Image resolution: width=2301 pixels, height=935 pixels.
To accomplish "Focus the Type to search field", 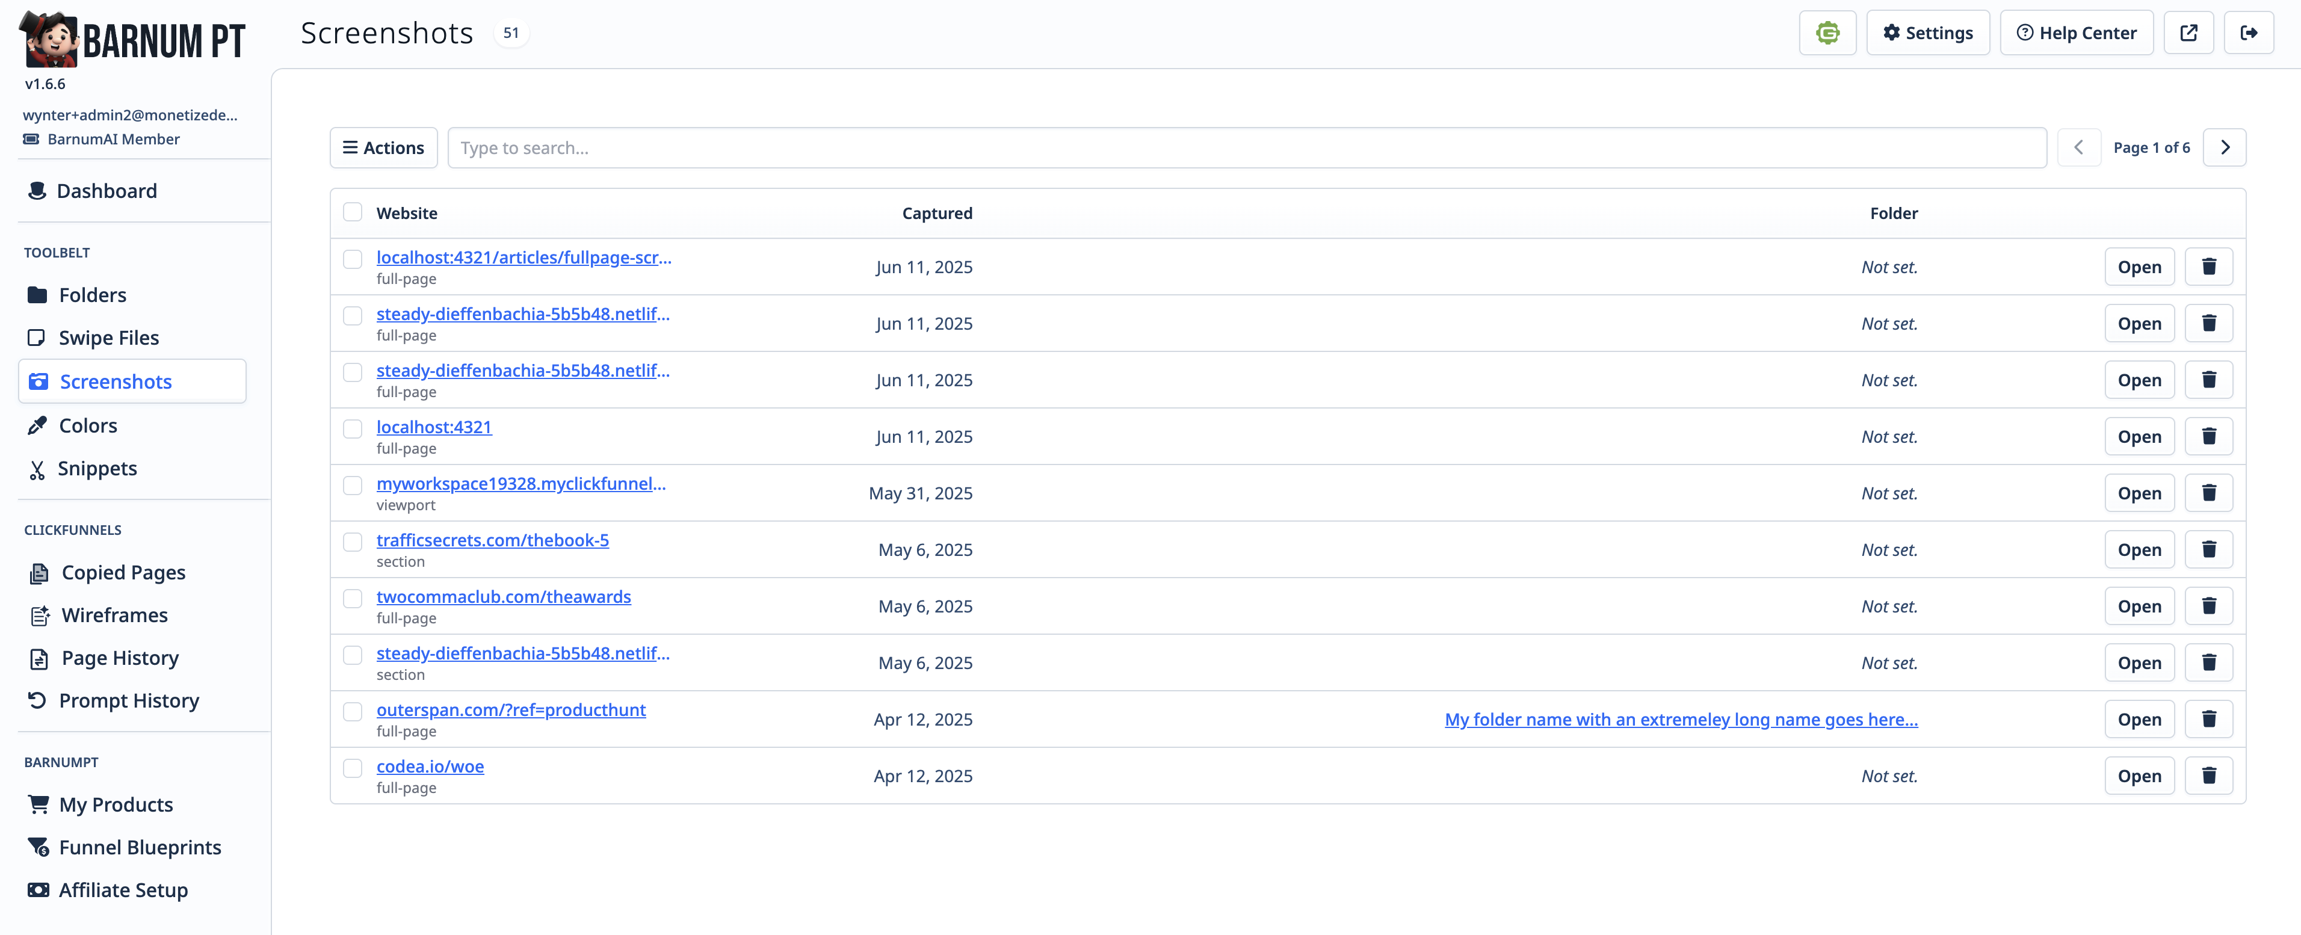I will tap(1246, 147).
